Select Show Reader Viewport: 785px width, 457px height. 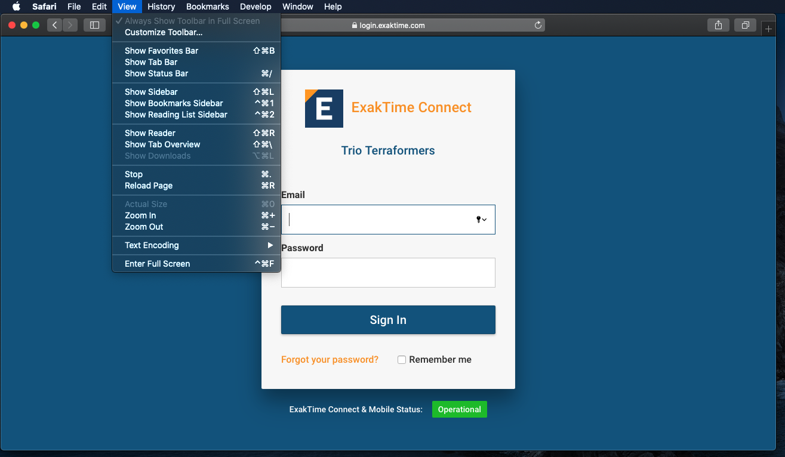(196, 133)
